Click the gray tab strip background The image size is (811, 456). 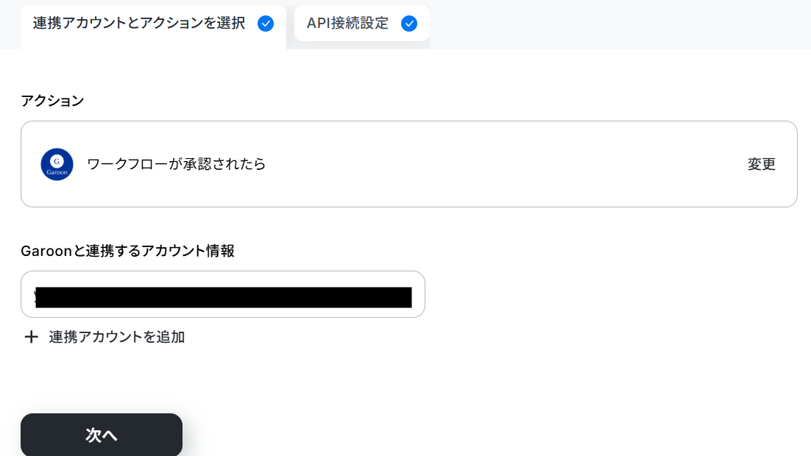(x=620, y=24)
